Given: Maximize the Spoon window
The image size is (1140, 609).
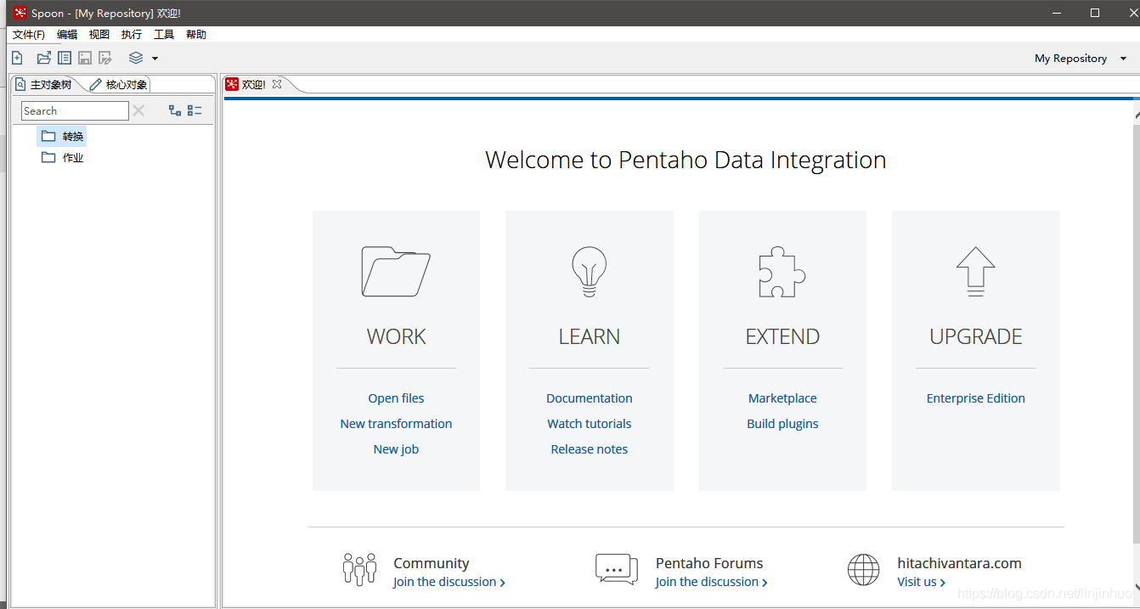Looking at the screenshot, I should pyautogui.click(x=1095, y=13).
